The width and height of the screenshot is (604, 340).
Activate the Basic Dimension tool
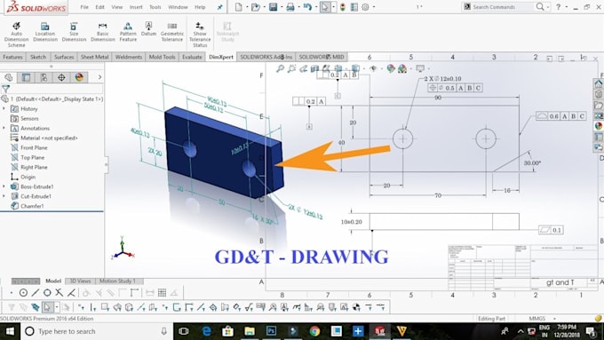pos(103,32)
